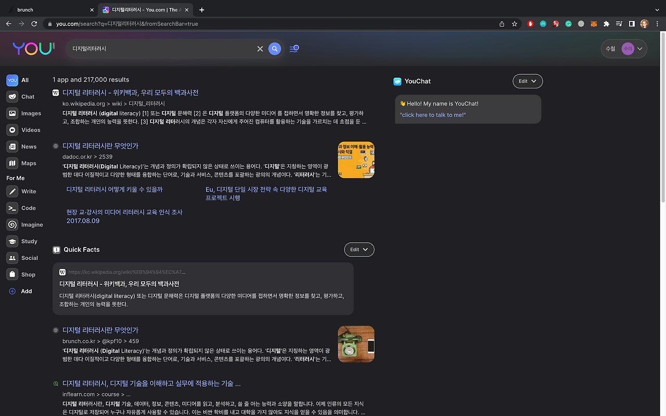Click the green telephone result thumbnail
Image resolution: width=666 pixels, height=416 pixels.
pos(356,344)
